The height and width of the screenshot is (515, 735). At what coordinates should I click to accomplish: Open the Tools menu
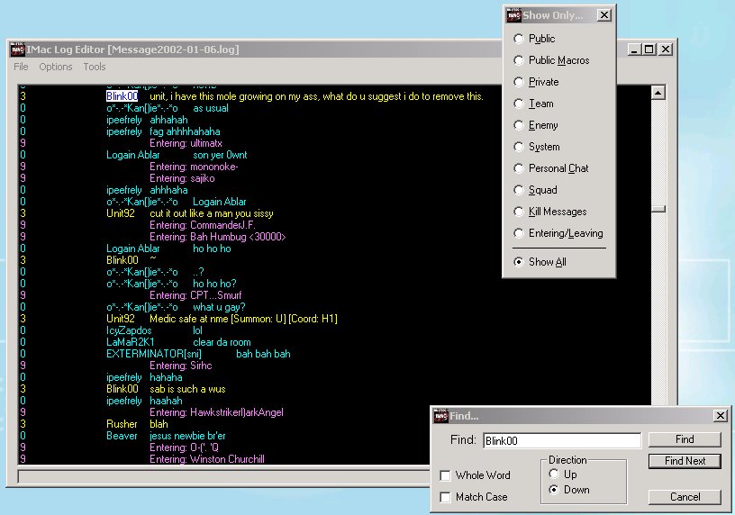95,67
